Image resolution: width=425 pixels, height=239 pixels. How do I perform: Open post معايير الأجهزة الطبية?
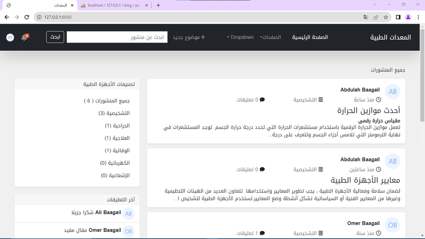point(365,180)
